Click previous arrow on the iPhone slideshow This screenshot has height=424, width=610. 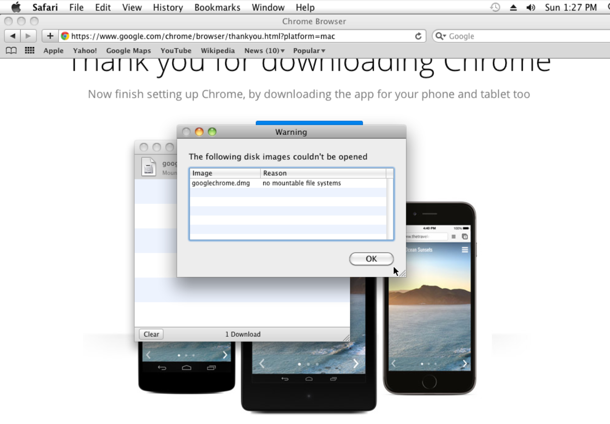pyautogui.click(x=393, y=363)
